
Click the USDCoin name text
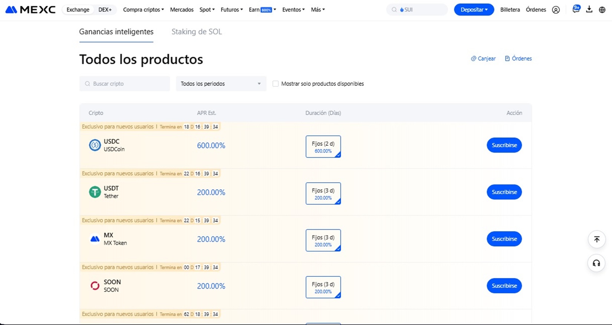coord(114,149)
